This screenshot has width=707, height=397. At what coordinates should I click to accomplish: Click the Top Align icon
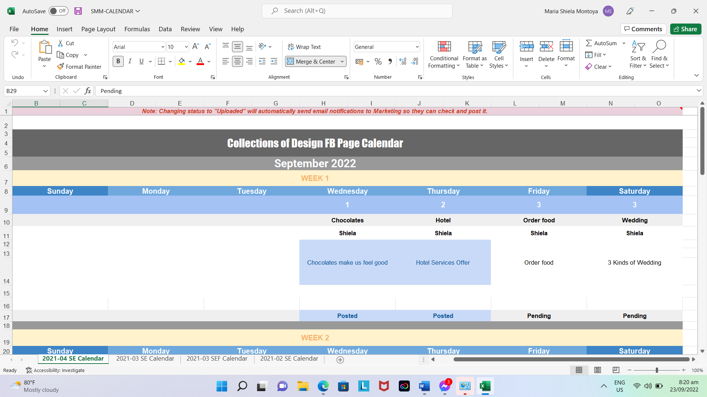226,46
